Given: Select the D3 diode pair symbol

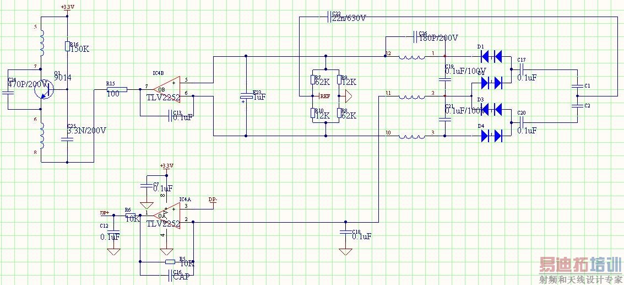Looking at the screenshot, I should click(x=491, y=109).
